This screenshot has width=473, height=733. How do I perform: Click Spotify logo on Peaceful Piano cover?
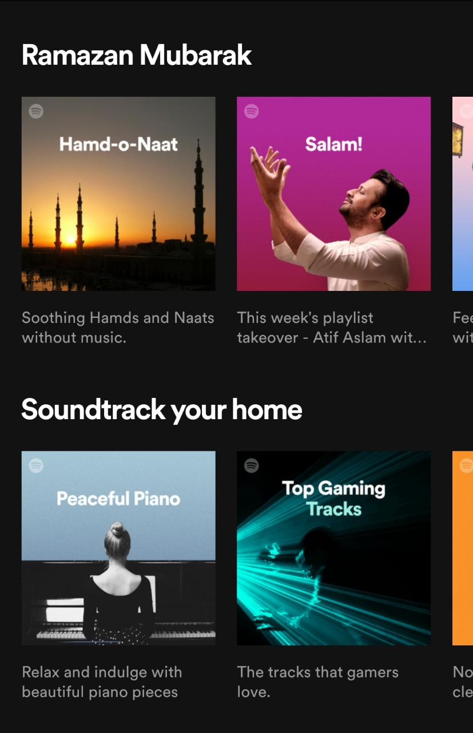click(x=36, y=466)
